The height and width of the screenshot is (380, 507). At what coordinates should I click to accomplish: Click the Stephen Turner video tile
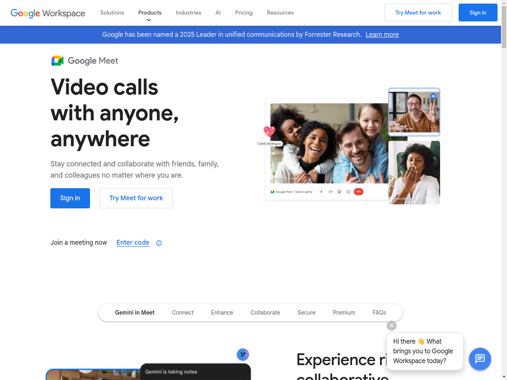point(414,112)
